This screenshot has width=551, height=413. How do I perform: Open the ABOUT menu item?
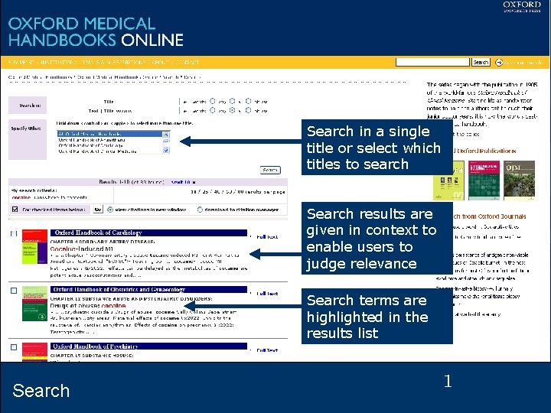(161, 63)
